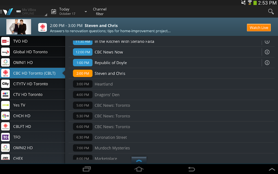Image resolution: width=278 pixels, height=174 pixels.
Task: Select the CHEX channel logo
Action: (x=5, y=157)
